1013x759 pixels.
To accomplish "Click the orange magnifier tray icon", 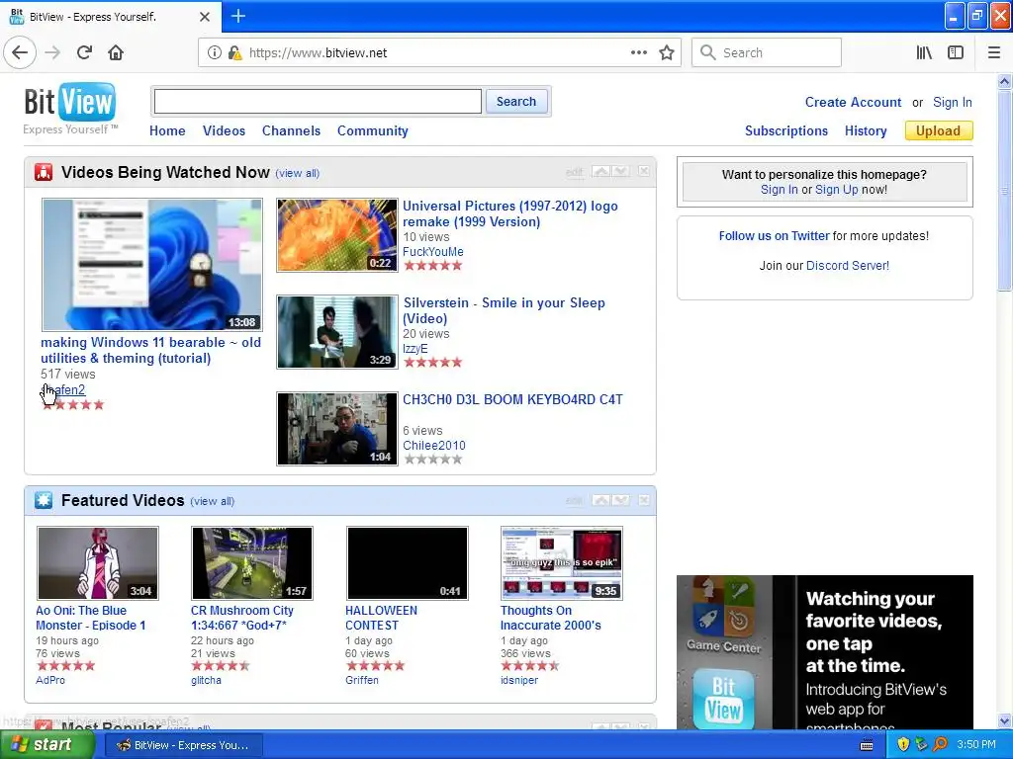I will pyautogui.click(x=940, y=745).
